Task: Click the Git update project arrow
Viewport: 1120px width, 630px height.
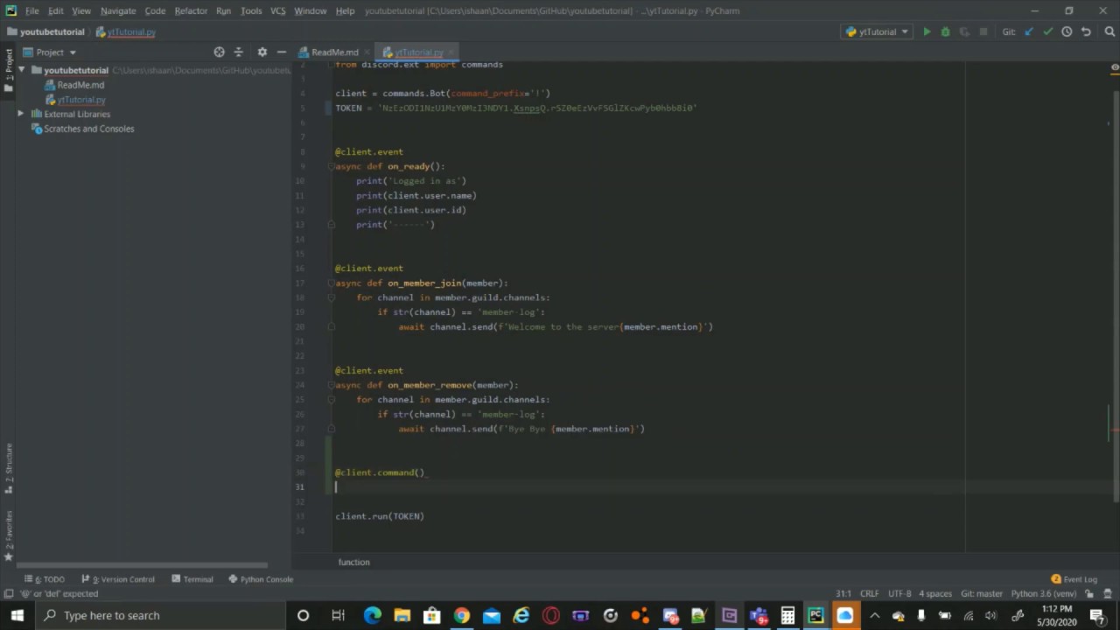Action: [x=1029, y=31]
